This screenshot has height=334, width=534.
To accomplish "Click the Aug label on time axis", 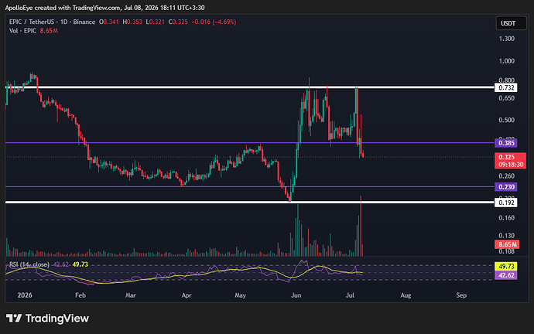I will (406, 295).
